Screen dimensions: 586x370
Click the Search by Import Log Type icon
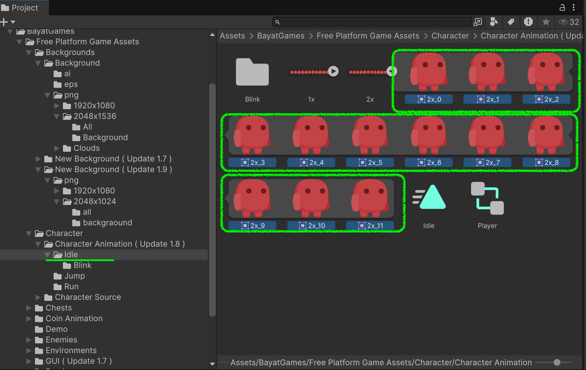point(528,22)
